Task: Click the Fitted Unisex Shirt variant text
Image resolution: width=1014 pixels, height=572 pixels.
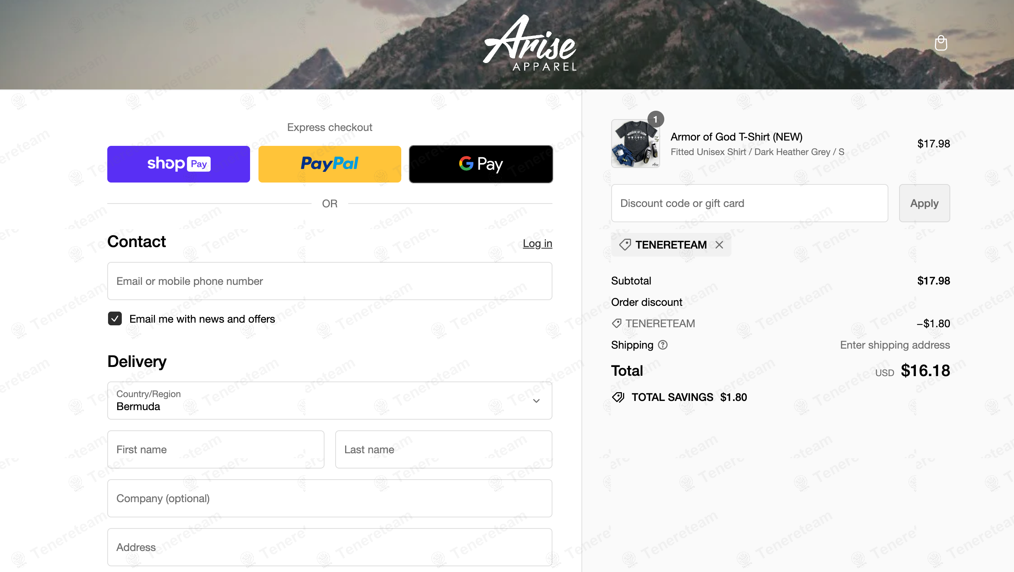Action: click(757, 152)
